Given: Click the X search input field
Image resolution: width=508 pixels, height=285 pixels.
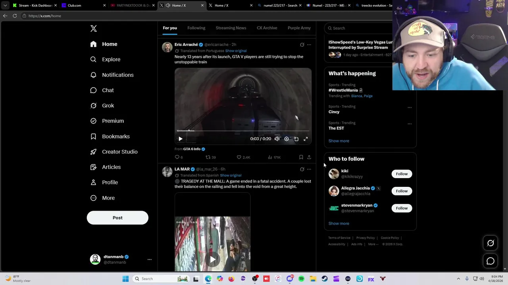Looking at the screenshot, I should click(359, 28).
